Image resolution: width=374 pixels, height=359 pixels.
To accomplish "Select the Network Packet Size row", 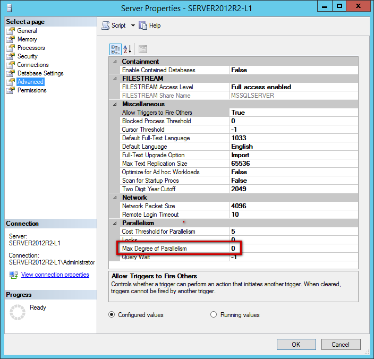I will click(239, 206).
